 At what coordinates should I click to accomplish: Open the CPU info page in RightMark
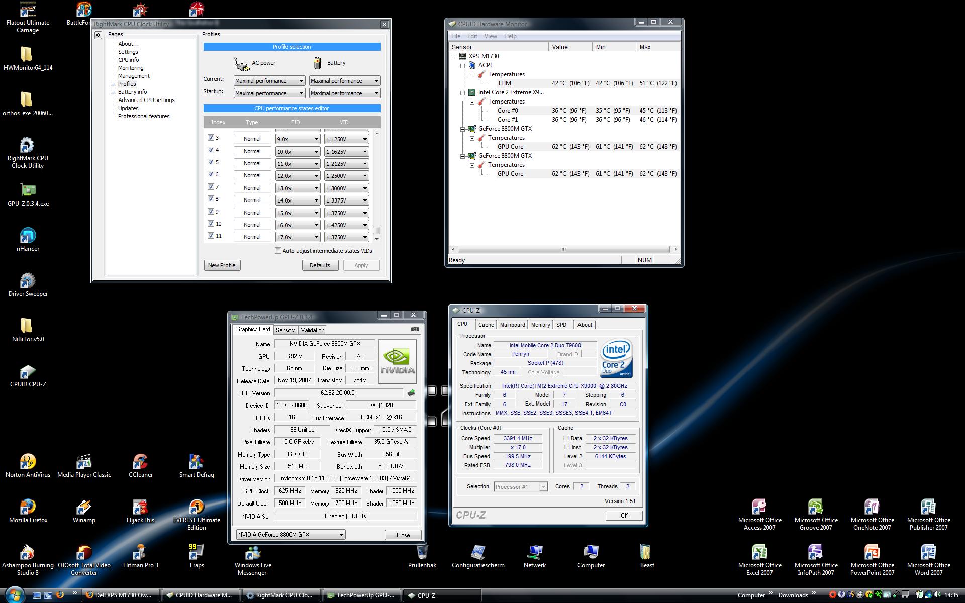pos(128,60)
